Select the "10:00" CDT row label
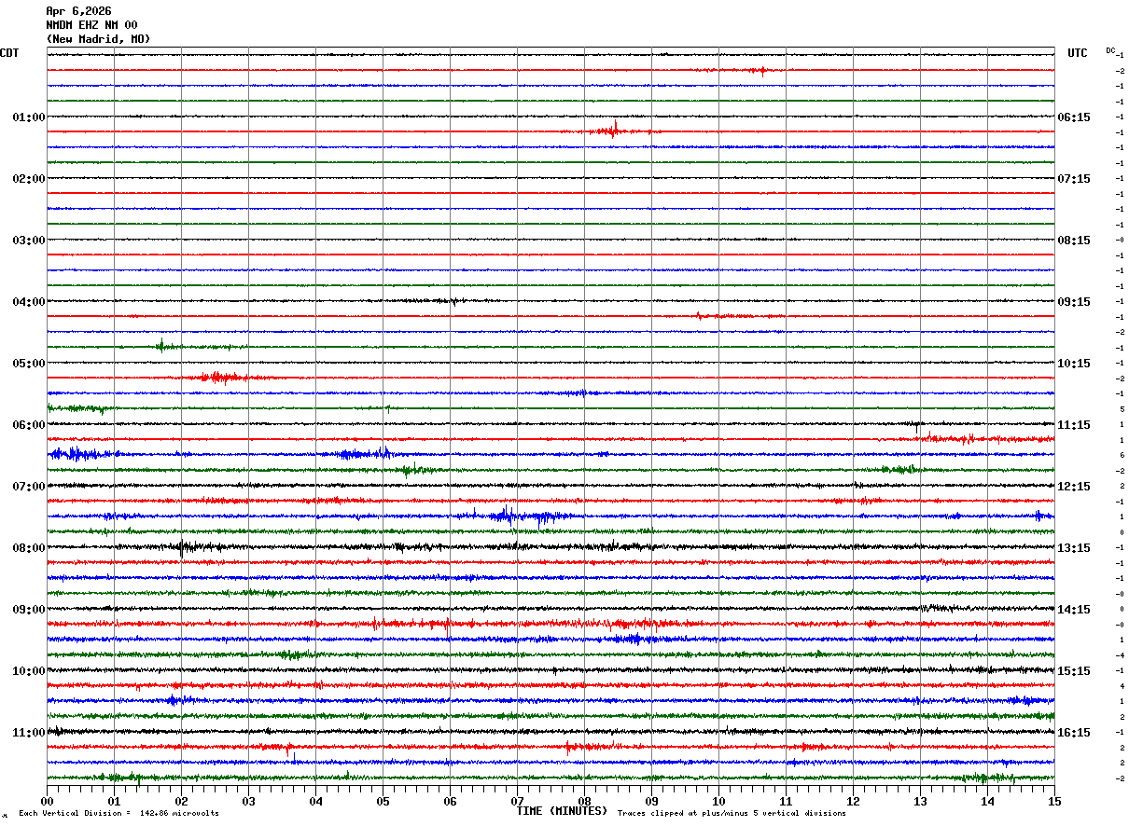 (29, 671)
